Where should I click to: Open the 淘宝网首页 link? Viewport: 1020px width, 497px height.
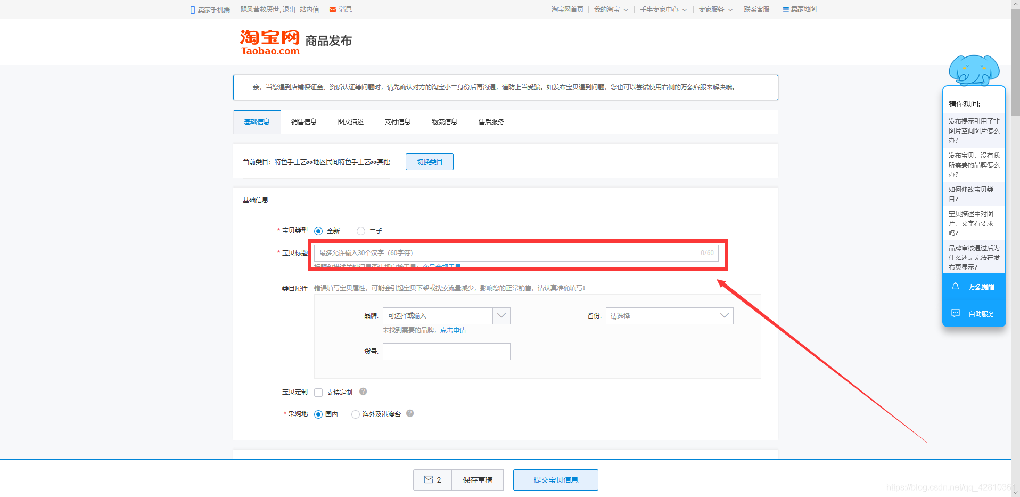567,10
